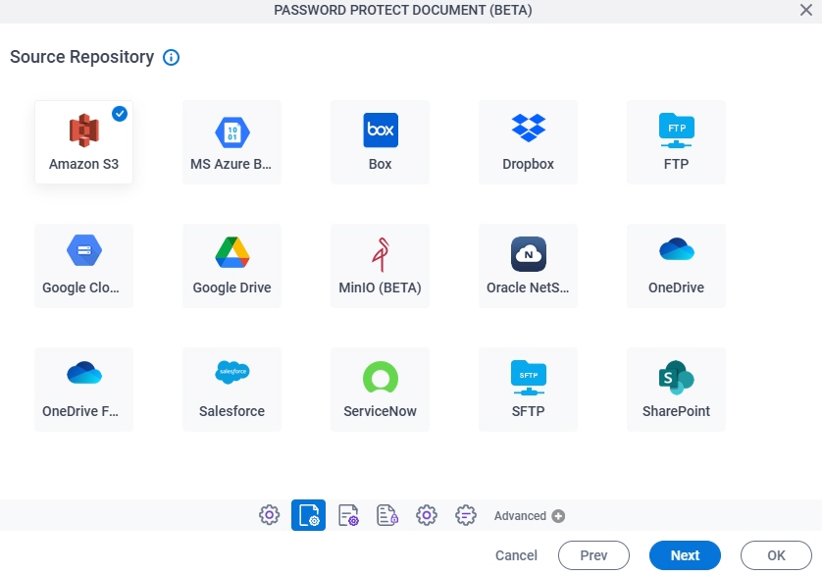Screen dimensions: 822x575
Task: Open the Source Repository info icon
Action: click(171, 57)
